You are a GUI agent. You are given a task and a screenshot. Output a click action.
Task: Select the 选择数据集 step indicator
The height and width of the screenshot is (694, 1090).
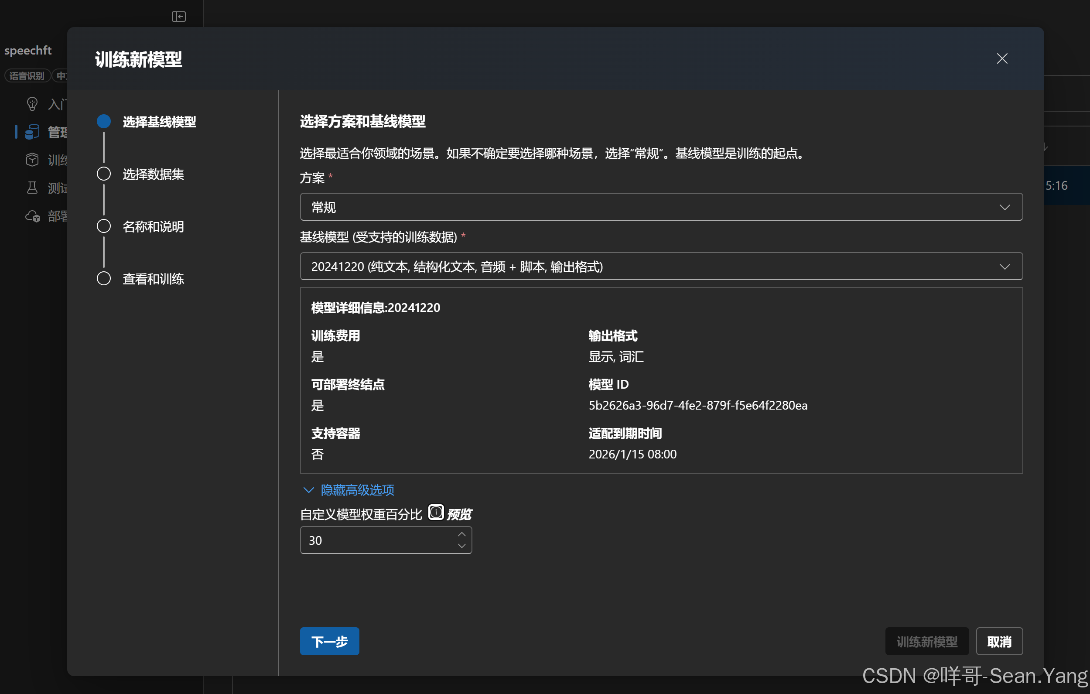point(104,173)
